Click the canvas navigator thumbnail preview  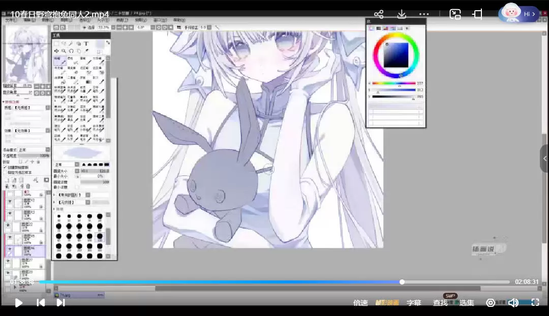click(25, 54)
